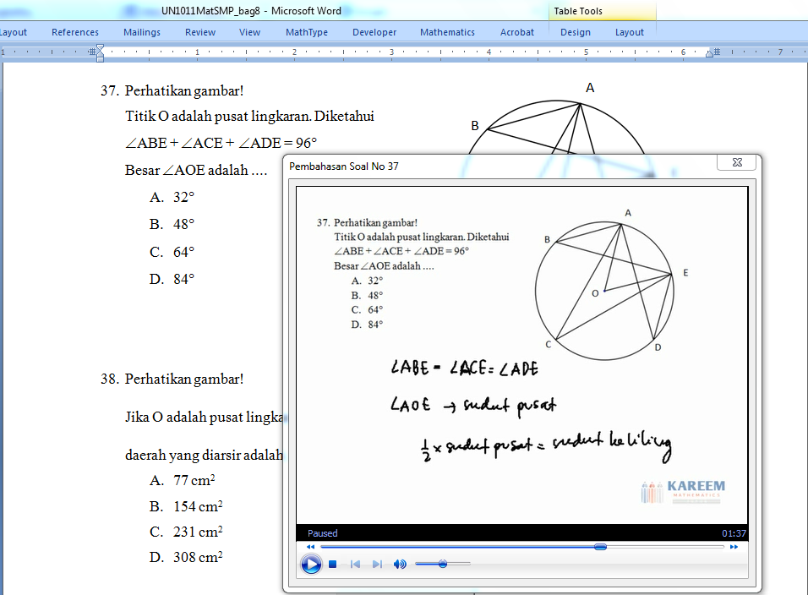Adjust the volume slider handle
Image resolution: width=808 pixels, height=595 pixels.
[442, 564]
